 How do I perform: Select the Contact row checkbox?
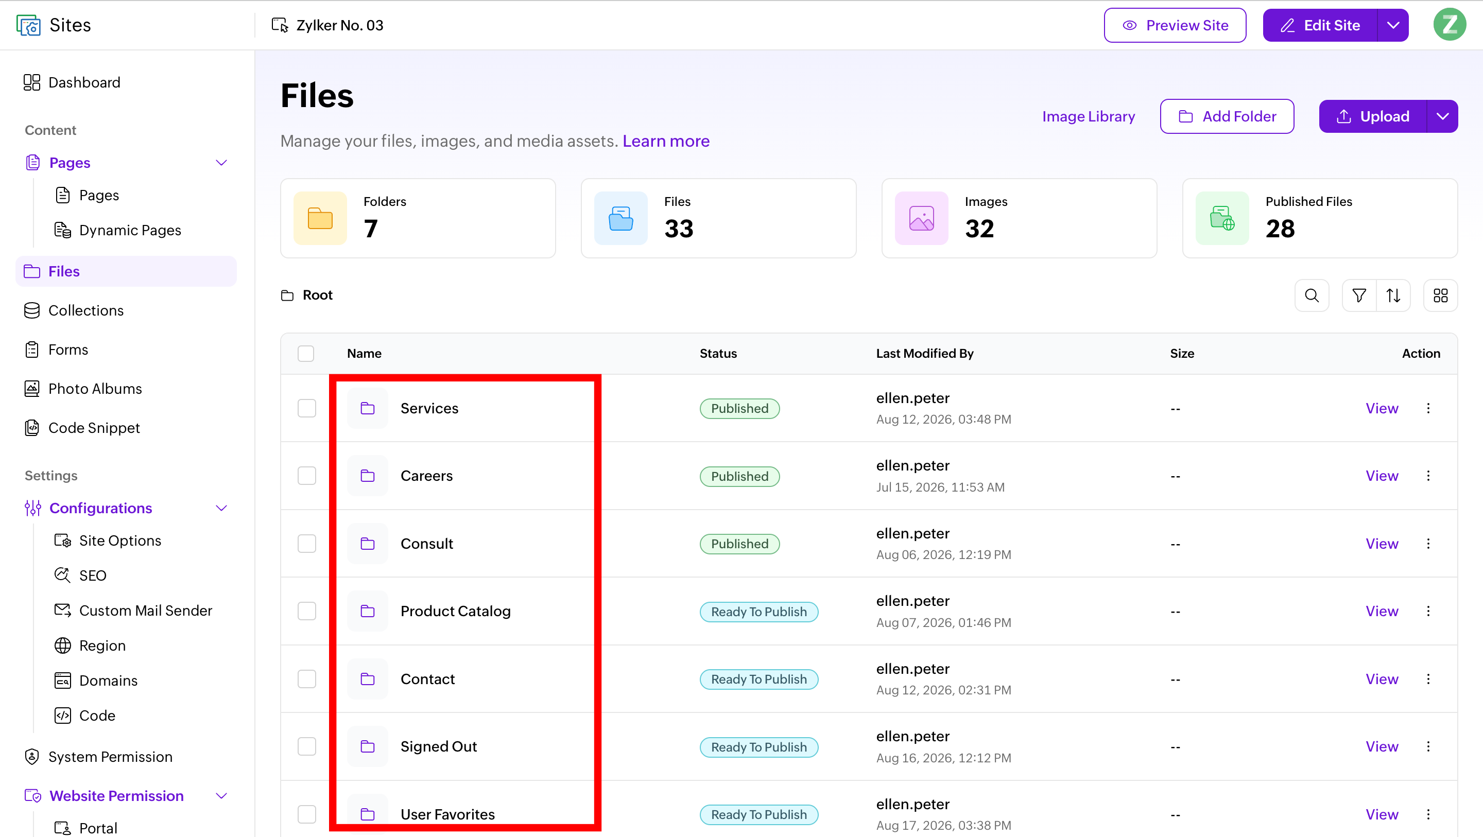307,678
